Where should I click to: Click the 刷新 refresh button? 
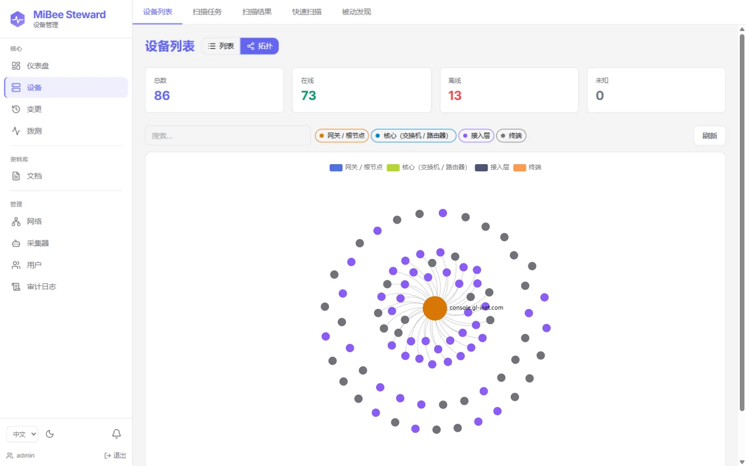click(x=710, y=136)
